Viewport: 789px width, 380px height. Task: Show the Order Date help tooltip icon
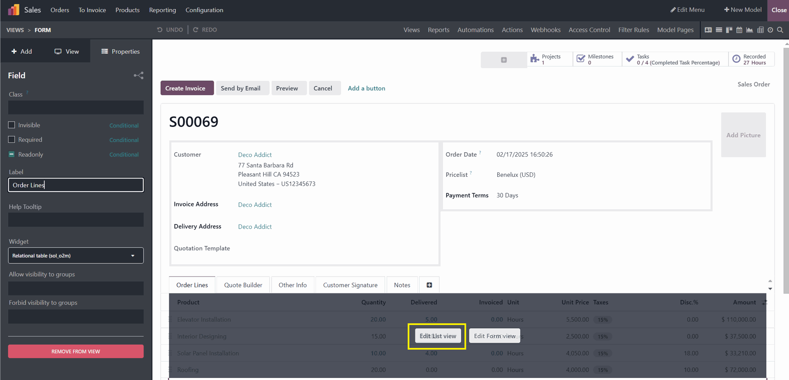[x=480, y=153]
